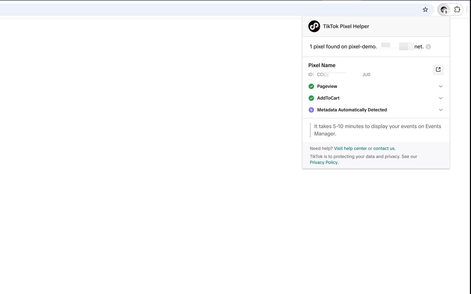The image size is (471, 294).
Task: Bookmark this page with the star icon
Action: (x=425, y=10)
